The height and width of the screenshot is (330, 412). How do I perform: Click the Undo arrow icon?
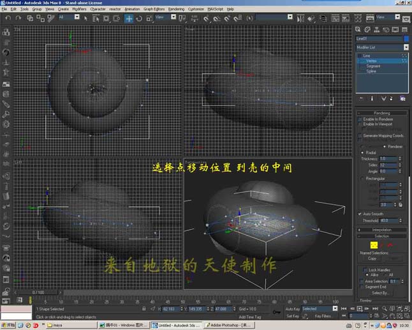pos(8,18)
